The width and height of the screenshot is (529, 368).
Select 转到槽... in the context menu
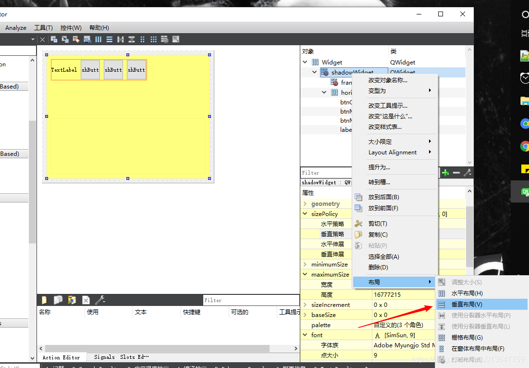[x=395, y=182]
